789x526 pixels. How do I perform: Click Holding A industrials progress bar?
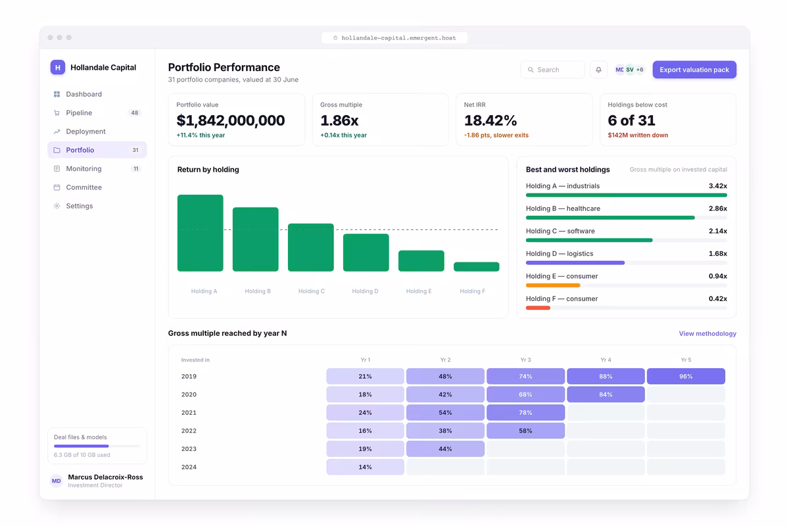point(627,195)
